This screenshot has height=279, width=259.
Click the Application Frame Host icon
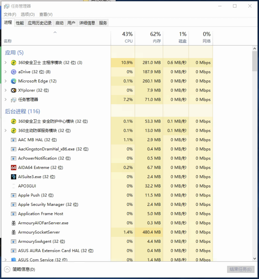click(14, 214)
